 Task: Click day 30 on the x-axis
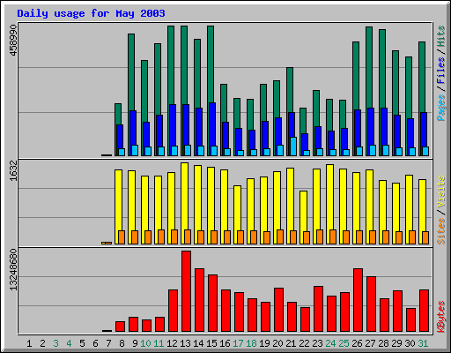point(410,343)
